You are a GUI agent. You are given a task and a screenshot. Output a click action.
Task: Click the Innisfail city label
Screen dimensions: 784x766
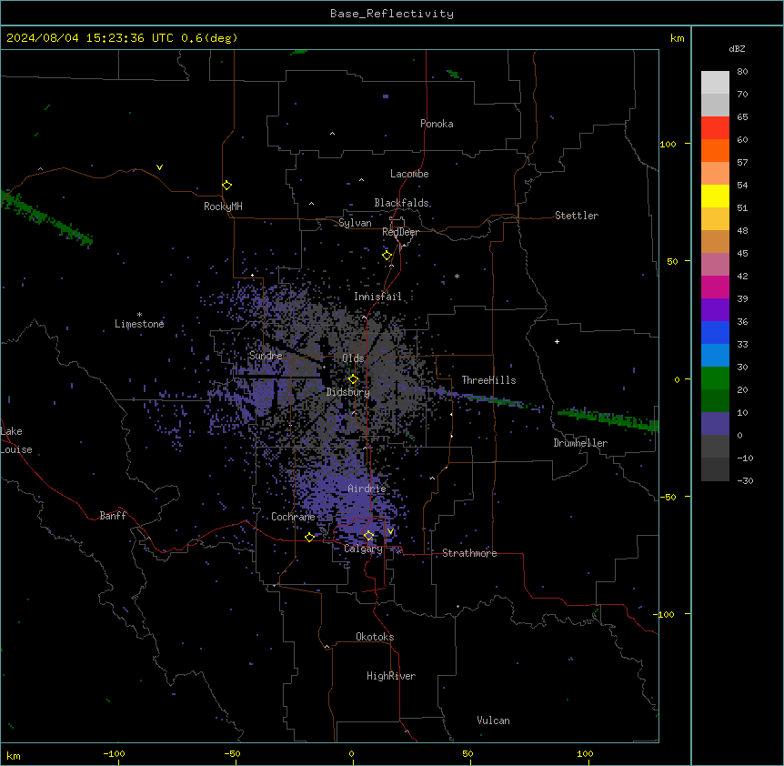(x=377, y=297)
